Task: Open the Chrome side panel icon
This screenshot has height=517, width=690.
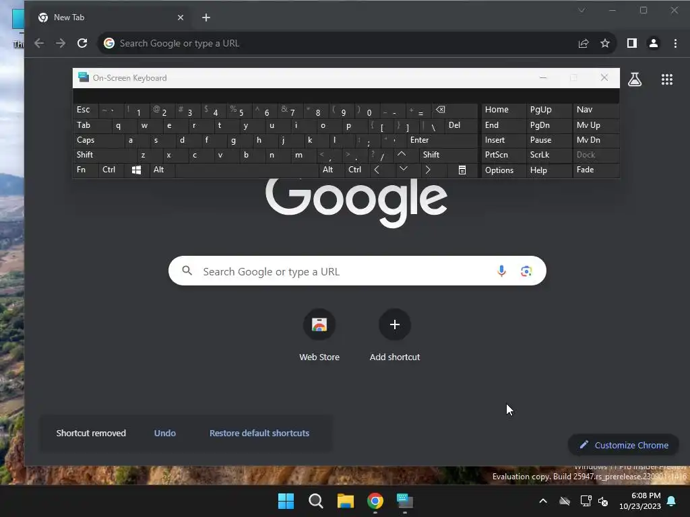Action: click(x=632, y=43)
